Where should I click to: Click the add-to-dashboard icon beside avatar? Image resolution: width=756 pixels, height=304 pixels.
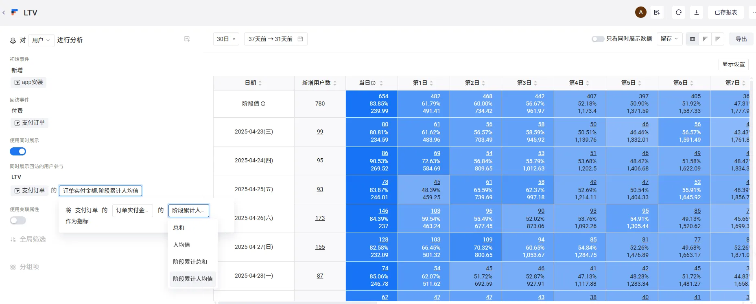pyautogui.click(x=657, y=12)
